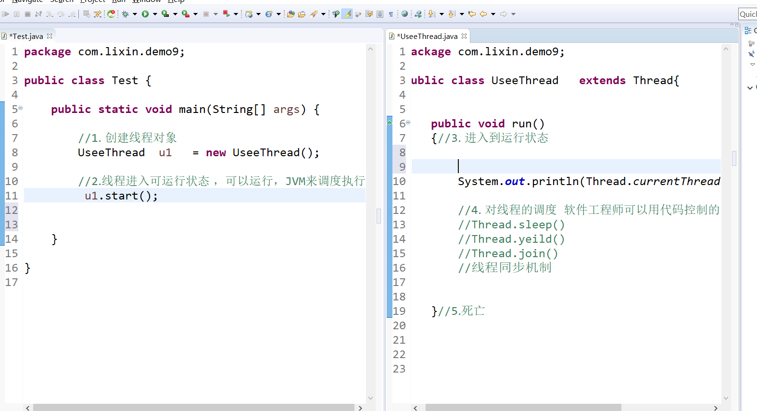Click the web browser globe icon
This screenshot has height=411, width=757.
point(404,14)
